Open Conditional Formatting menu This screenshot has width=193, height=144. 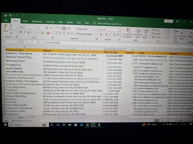tap(128, 33)
